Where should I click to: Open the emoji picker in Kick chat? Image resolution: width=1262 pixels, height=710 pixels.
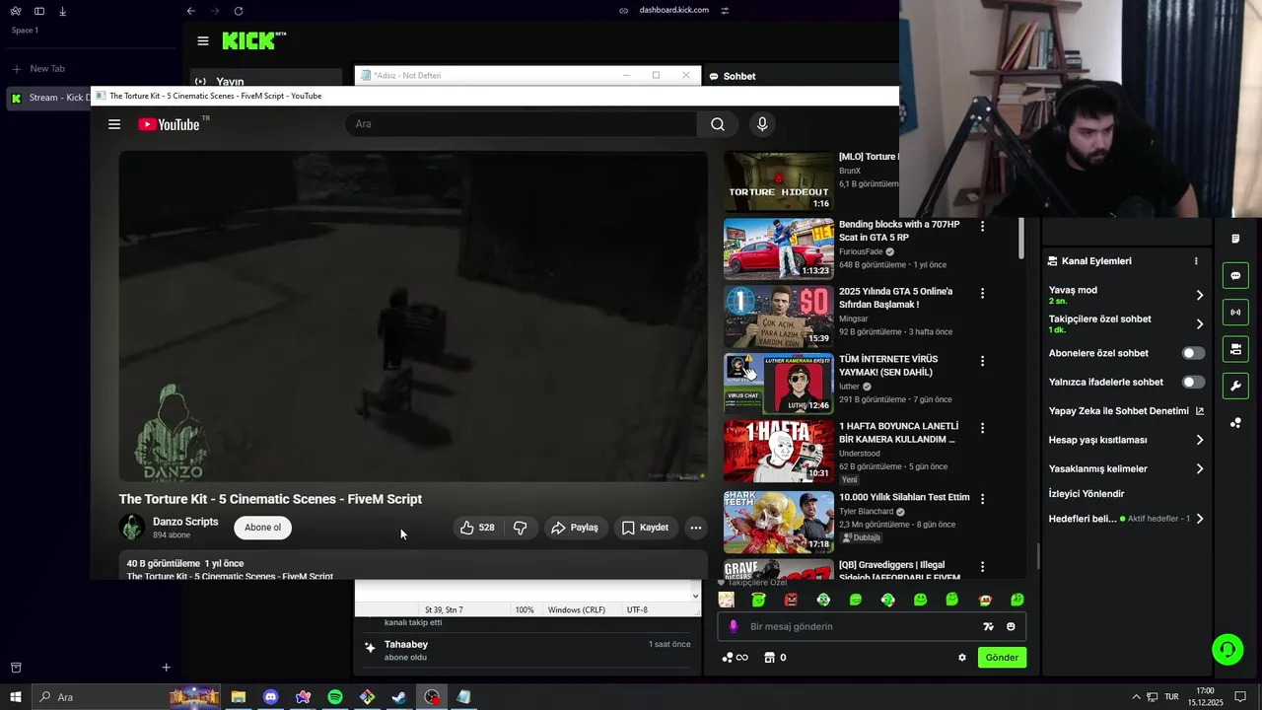click(1011, 626)
